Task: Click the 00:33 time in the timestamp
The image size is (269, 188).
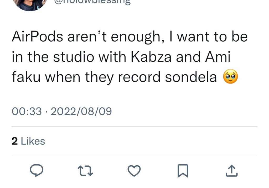Action: (x=27, y=111)
